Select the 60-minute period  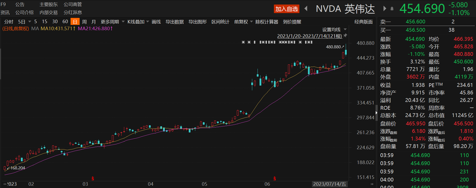pos(65,22)
